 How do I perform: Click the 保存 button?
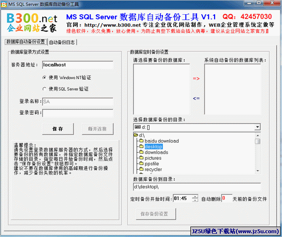point(58,129)
